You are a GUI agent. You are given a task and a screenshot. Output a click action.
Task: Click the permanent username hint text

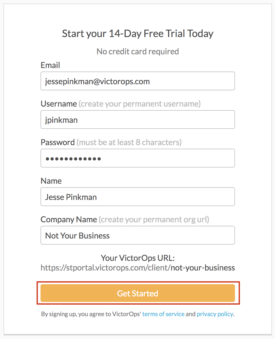[140, 104]
